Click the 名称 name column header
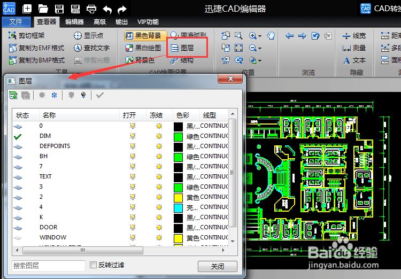 (79, 115)
